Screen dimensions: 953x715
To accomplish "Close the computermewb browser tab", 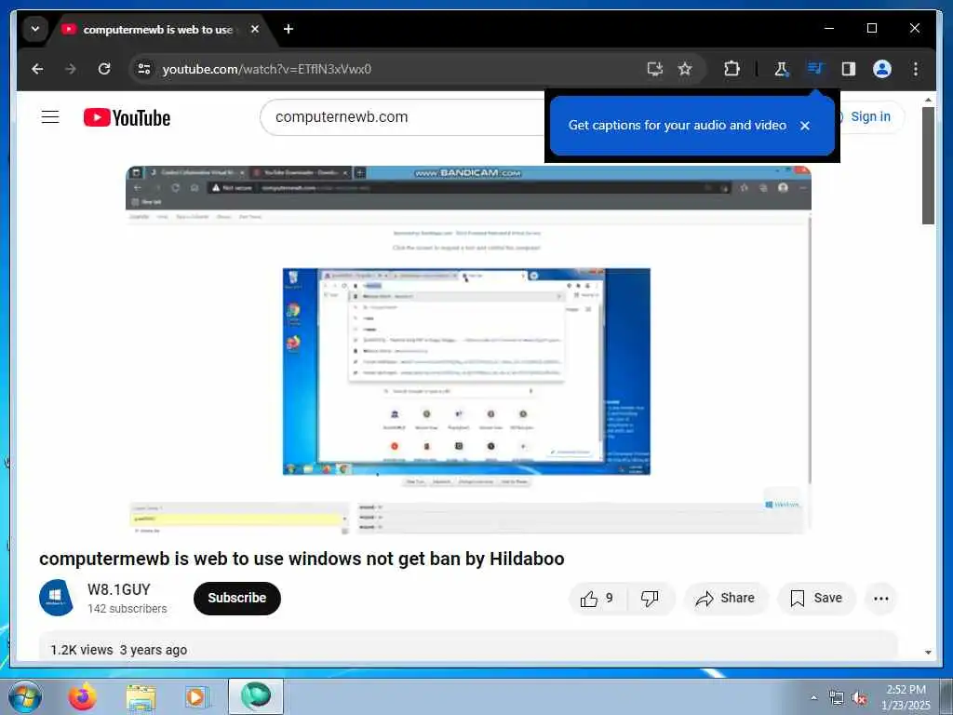I will point(255,29).
